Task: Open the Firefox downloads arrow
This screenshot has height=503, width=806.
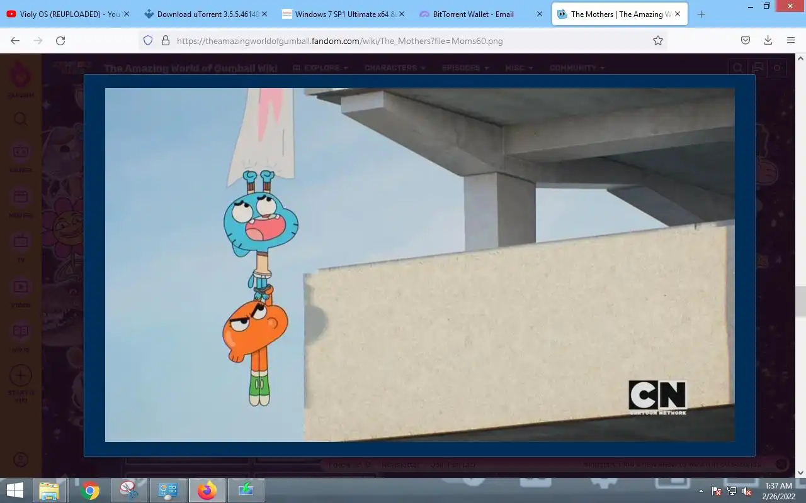Action: pos(768,40)
